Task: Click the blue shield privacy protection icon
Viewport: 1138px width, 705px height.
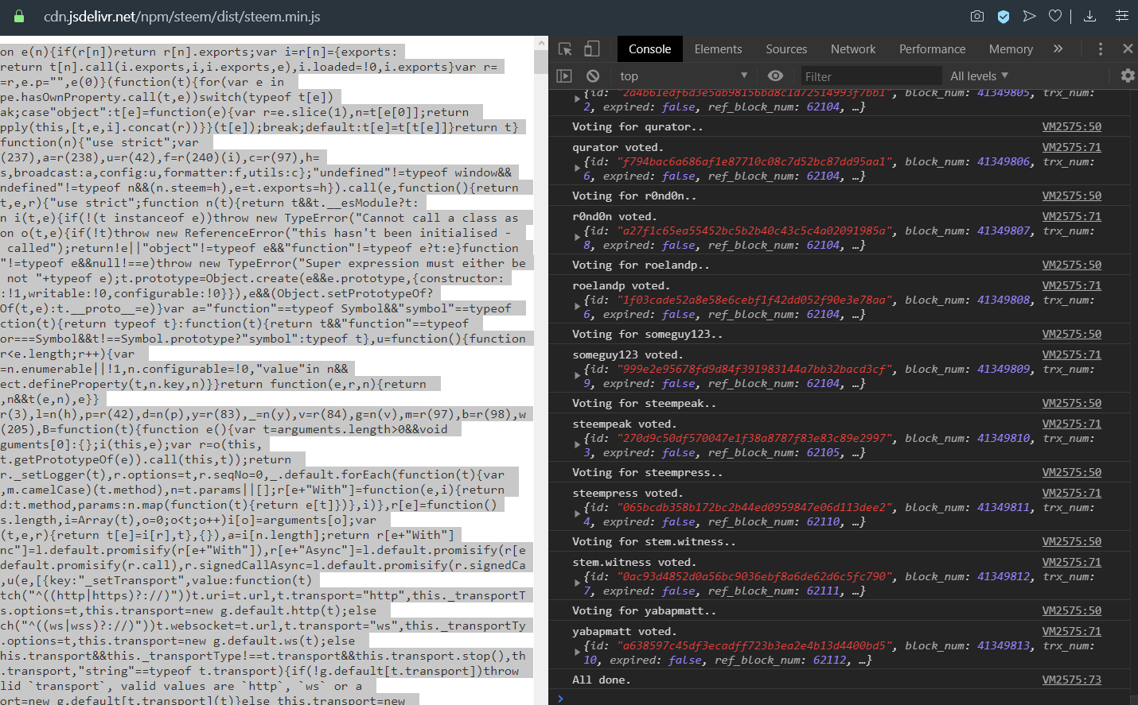Action: pos(1004,16)
